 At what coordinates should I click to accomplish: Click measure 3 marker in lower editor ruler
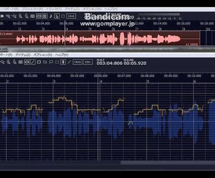[54, 82]
